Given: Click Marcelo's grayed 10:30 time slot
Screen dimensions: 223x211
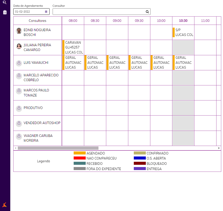Looking at the screenshot, I should pyautogui.click(x=183, y=78).
